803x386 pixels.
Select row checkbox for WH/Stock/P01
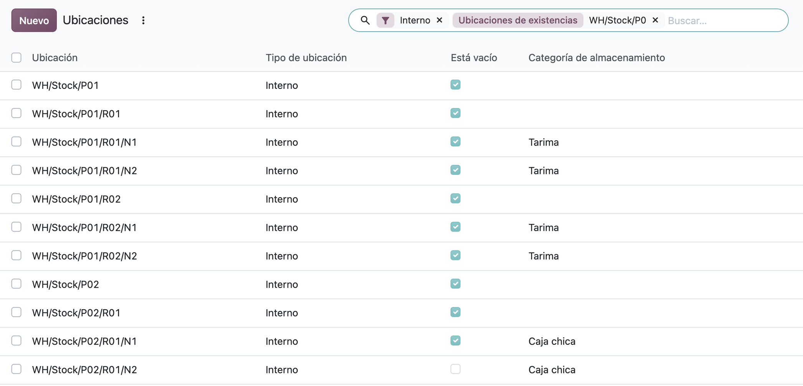[x=17, y=84]
